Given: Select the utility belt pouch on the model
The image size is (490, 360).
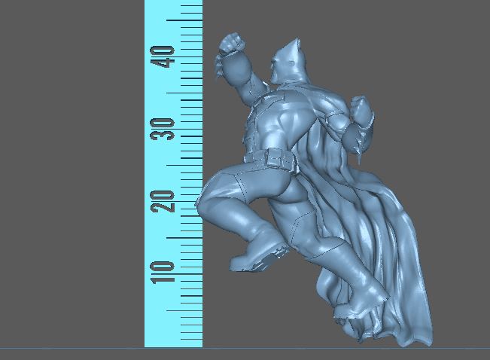Looking at the screenshot, I should point(279,160).
